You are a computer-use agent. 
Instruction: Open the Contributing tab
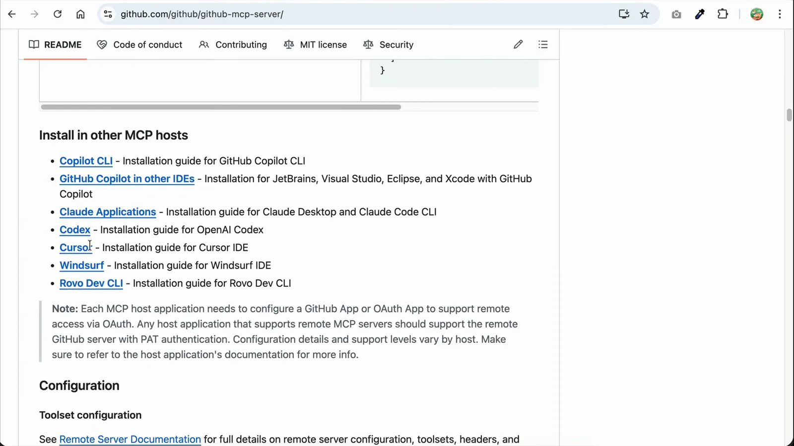[x=233, y=45]
